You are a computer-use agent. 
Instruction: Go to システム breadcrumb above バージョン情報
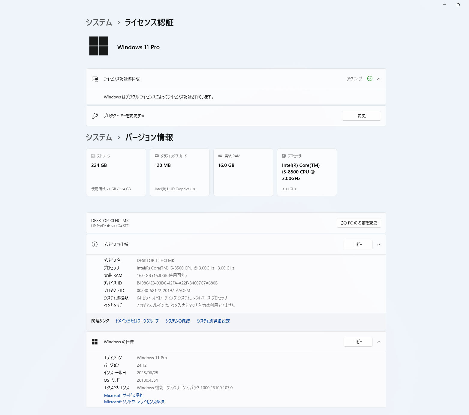[99, 137]
